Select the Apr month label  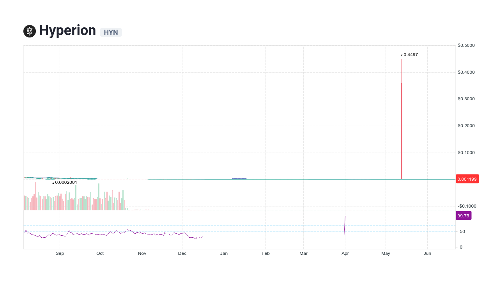pos(345,253)
